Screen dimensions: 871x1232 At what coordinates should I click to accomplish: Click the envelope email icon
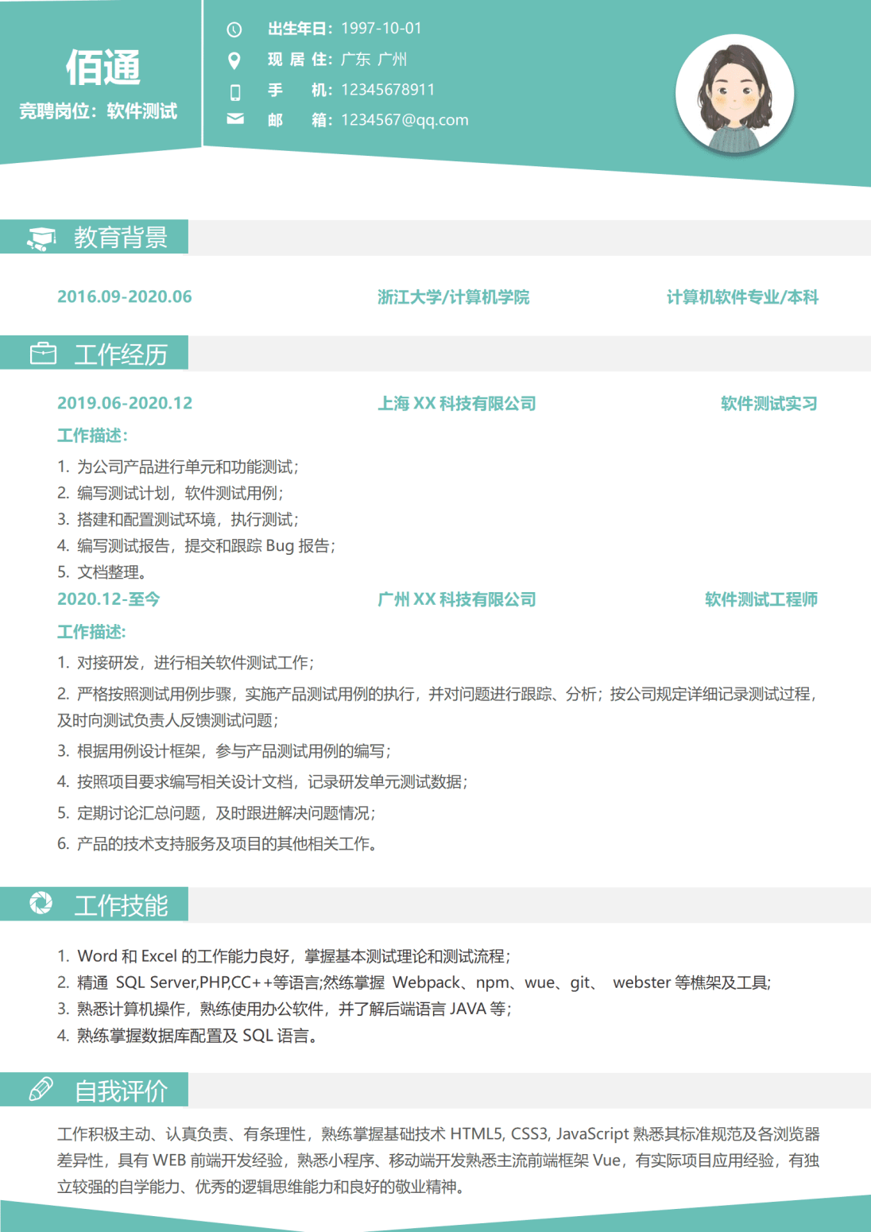(x=235, y=119)
